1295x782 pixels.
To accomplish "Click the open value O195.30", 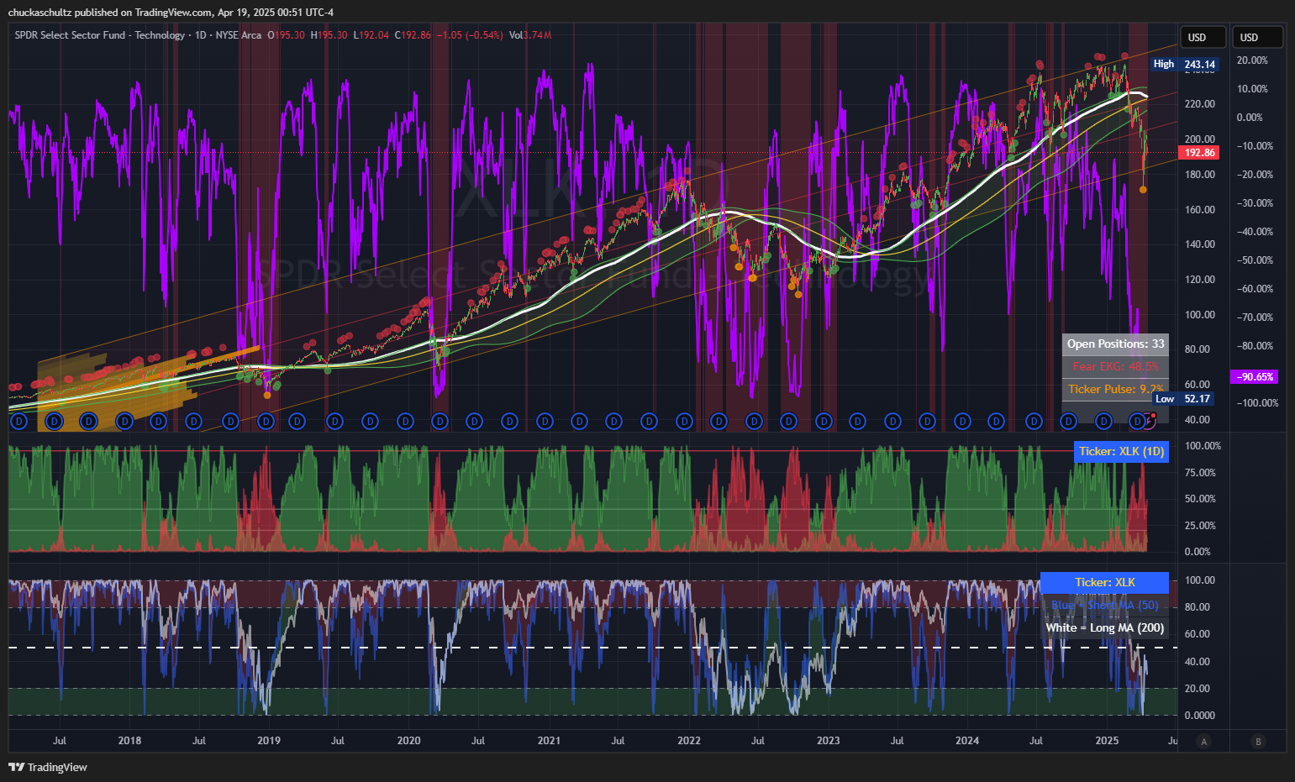I will [287, 35].
